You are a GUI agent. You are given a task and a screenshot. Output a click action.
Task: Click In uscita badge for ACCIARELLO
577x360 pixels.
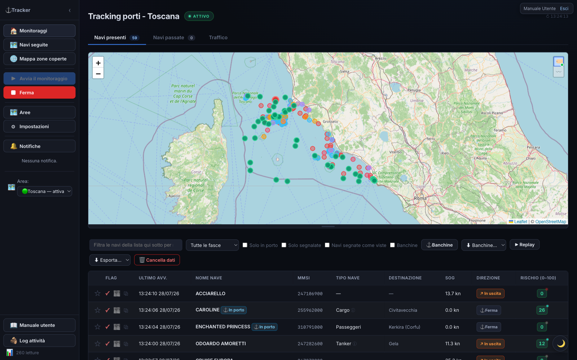click(490, 293)
